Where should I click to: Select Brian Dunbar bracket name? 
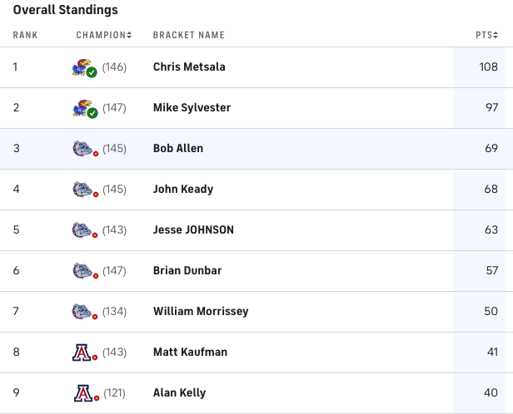[x=187, y=270]
